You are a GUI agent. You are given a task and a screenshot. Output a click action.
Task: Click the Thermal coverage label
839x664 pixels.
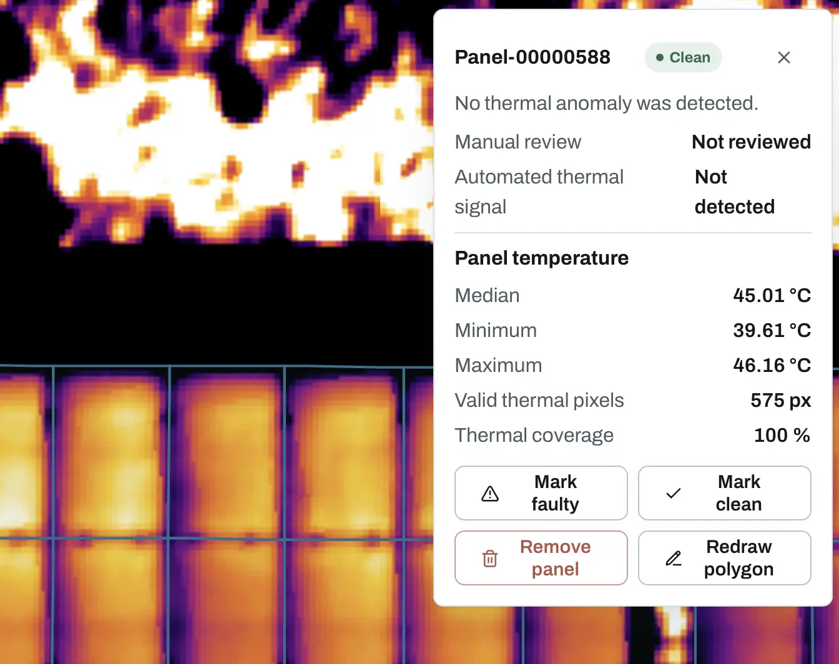pyautogui.click(x=534, y=435)
